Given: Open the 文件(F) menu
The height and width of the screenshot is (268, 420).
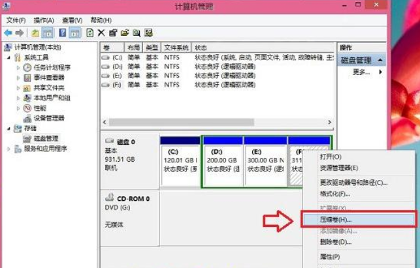Looking at the screenshot, I should (x=16, y=20).
